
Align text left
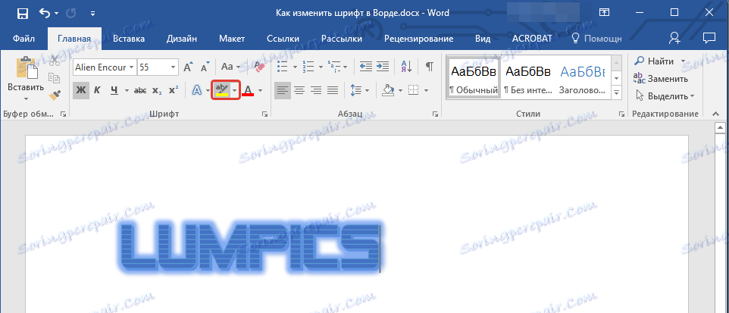(282, 90)
